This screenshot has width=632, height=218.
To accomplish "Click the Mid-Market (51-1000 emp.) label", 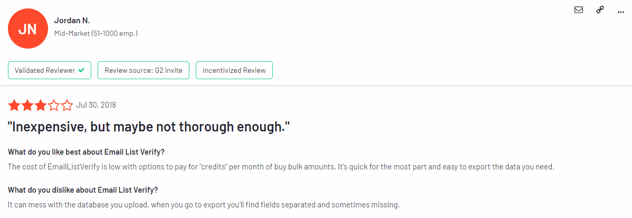I will coord(96,33).
